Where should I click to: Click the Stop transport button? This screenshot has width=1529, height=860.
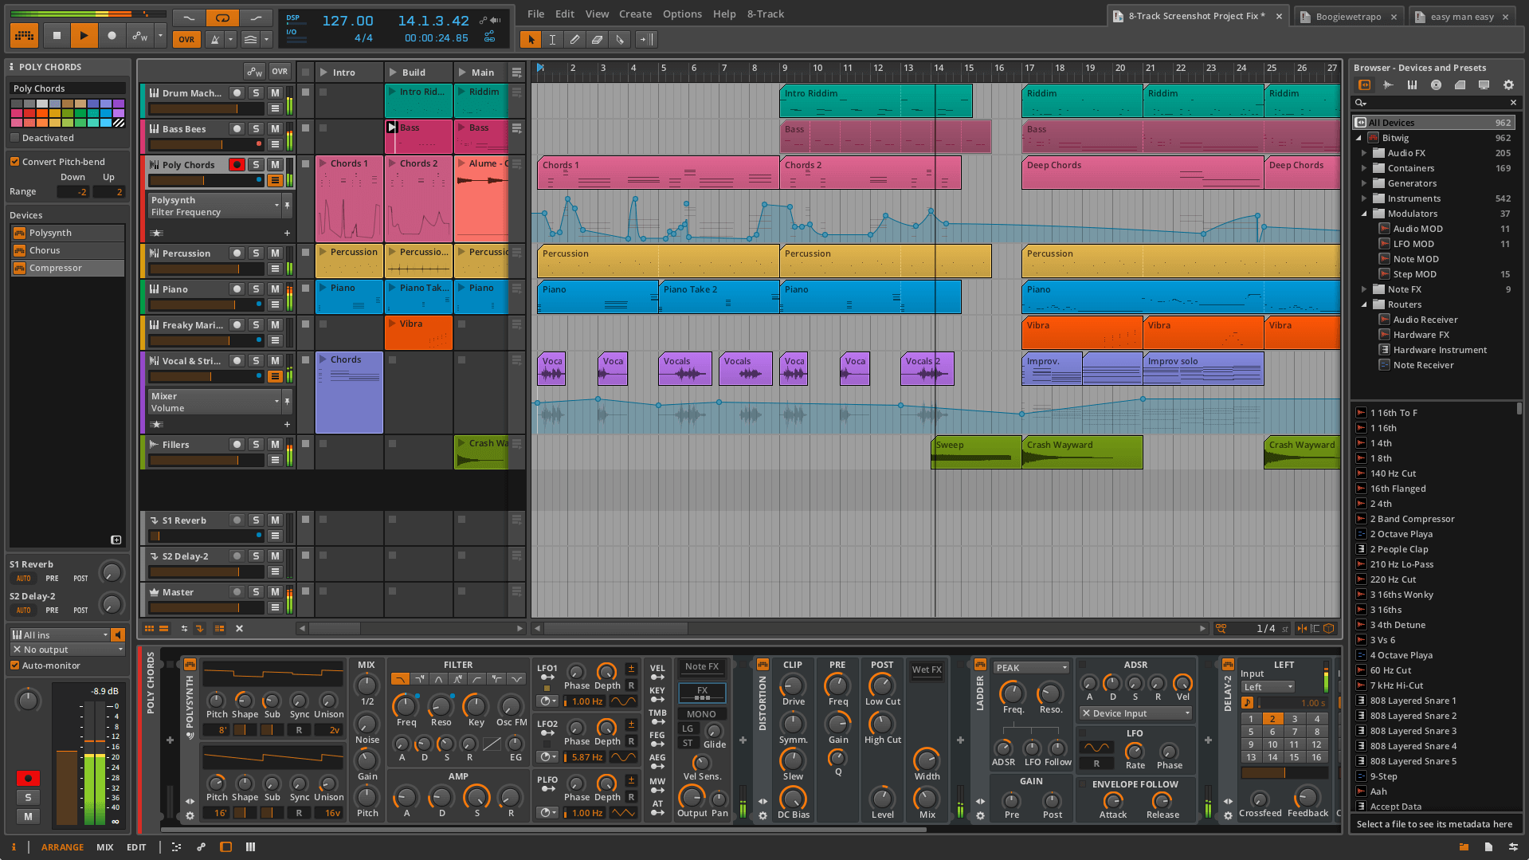57,35
